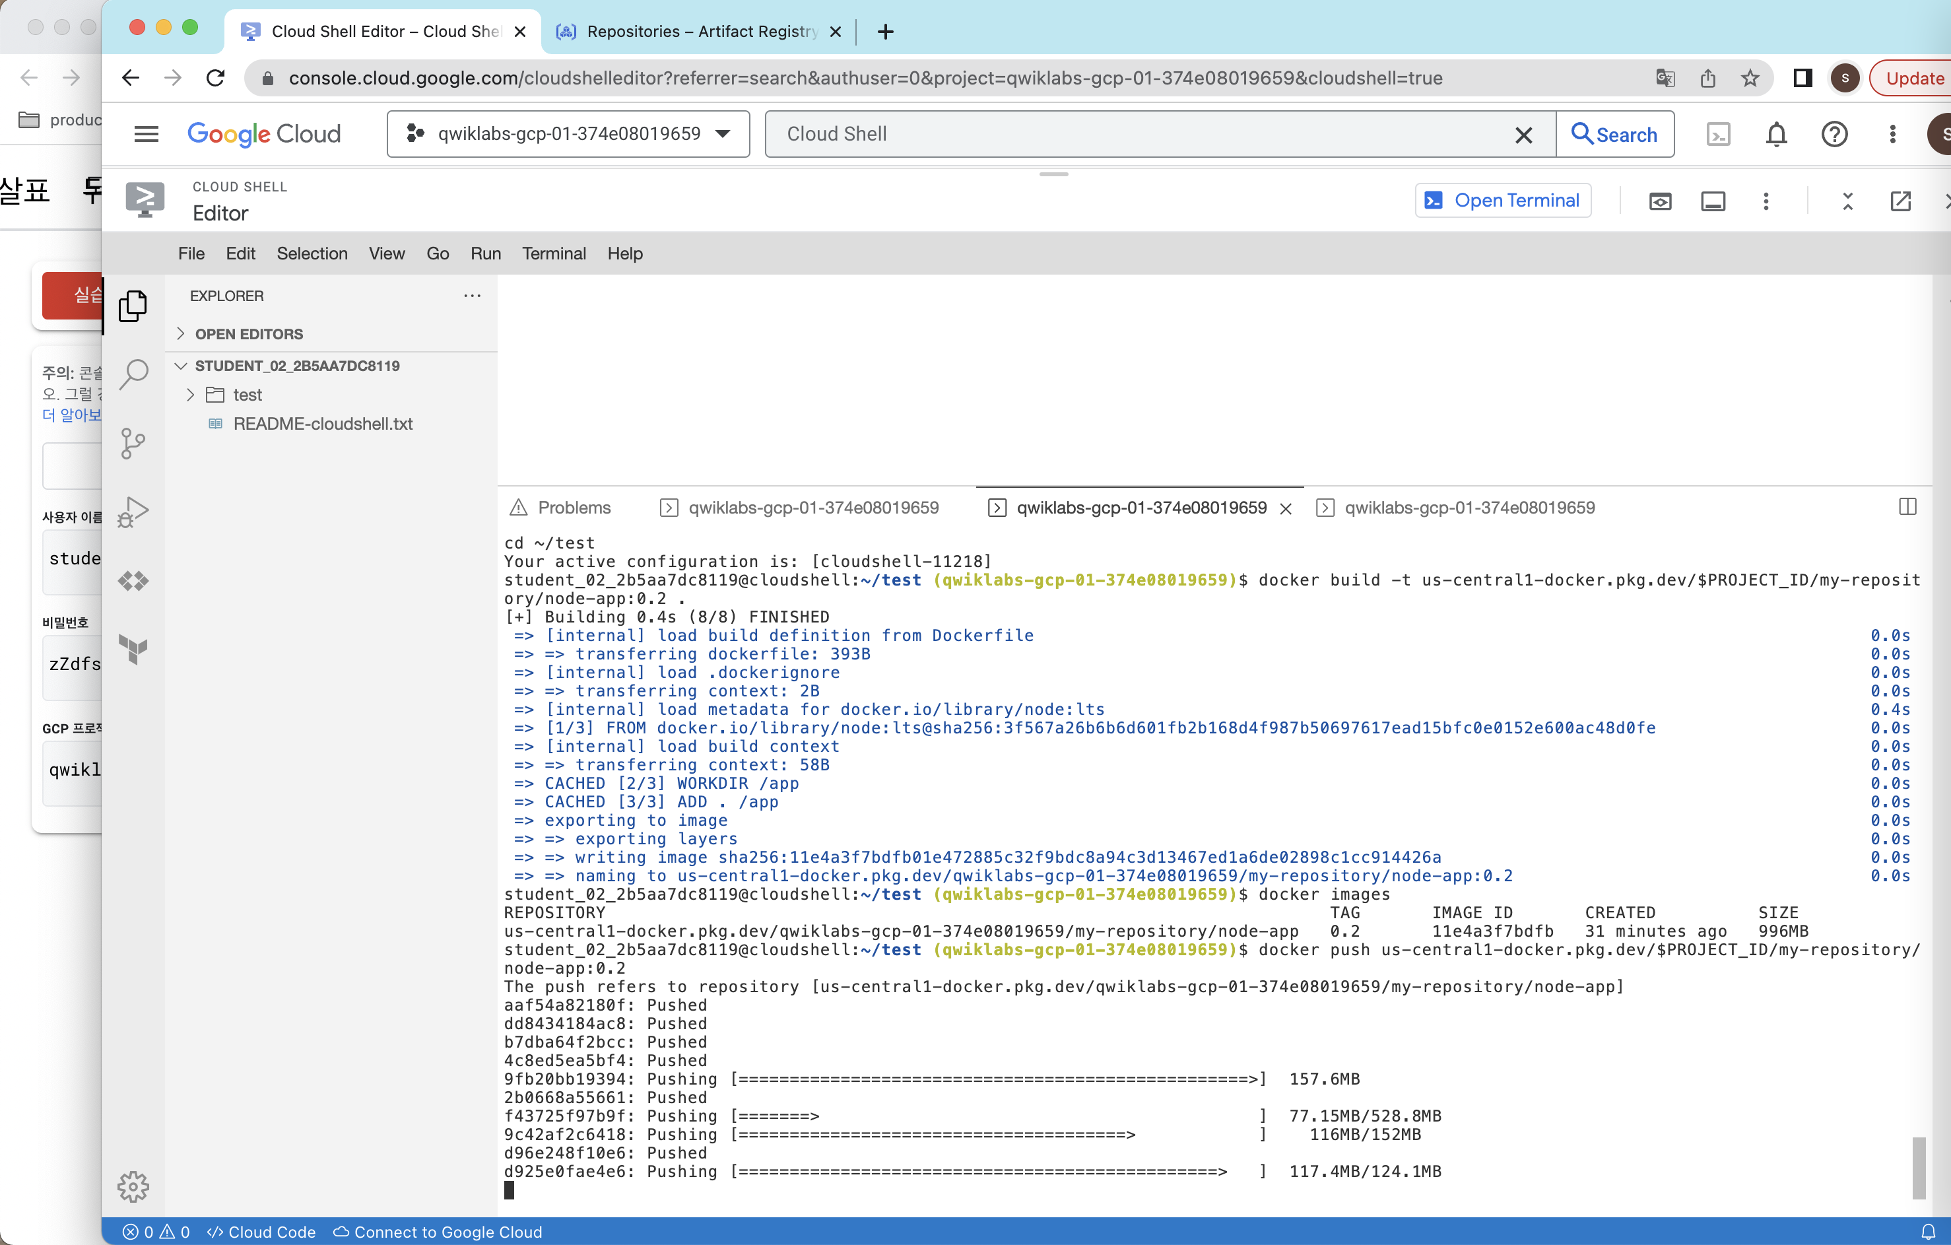
Task: Open the Terraform icon in activity bar
Action: coord(133,650)
